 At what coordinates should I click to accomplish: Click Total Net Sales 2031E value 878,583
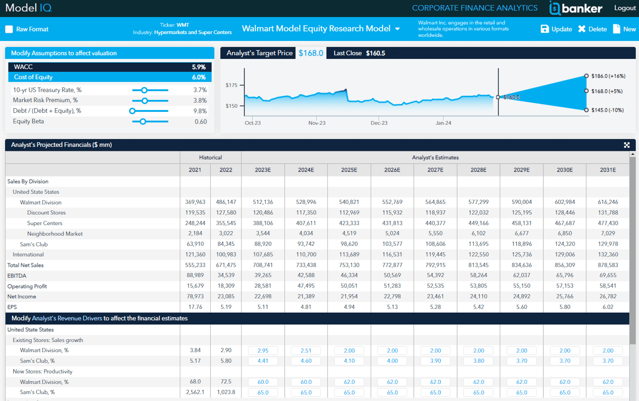(x=608, y=265)
